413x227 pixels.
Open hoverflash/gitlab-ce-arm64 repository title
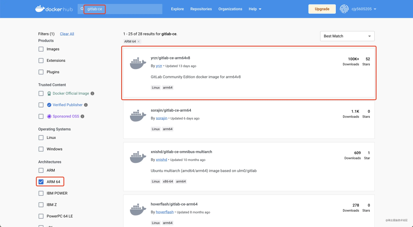[x=174, y=204]
